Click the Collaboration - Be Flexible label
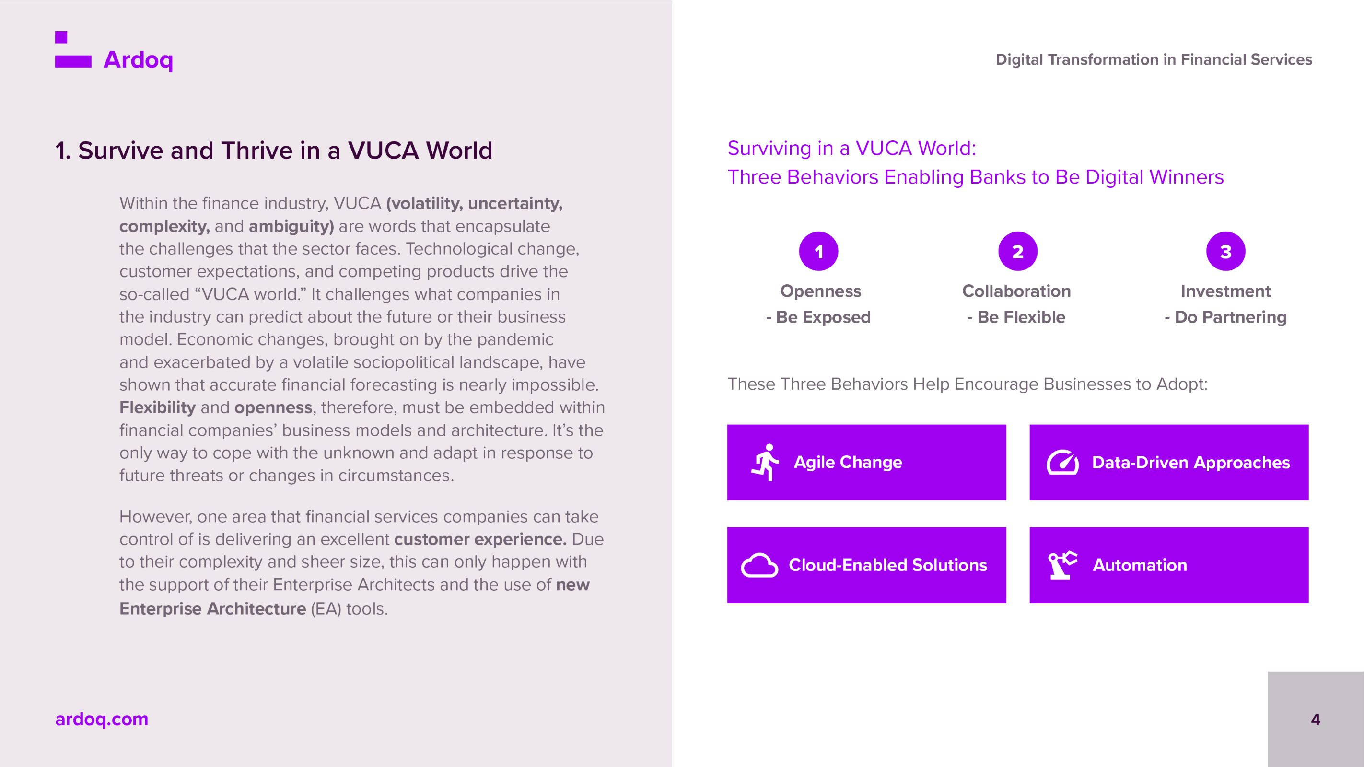Viewport: 1364px width, 767px height. tap(1016, 304)
